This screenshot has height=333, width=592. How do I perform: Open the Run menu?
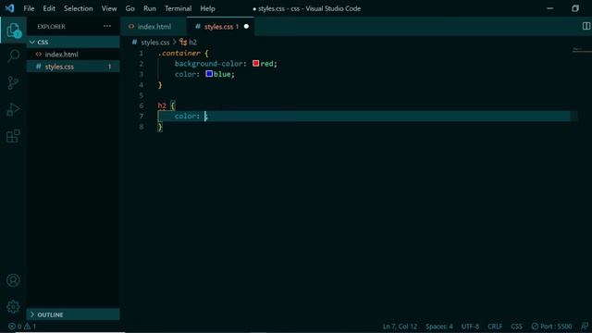(150, 8)
